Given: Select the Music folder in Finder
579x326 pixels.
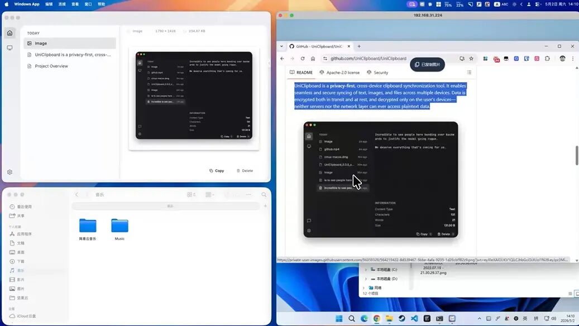Looking at the screenshot, I should tap(119, 229).
